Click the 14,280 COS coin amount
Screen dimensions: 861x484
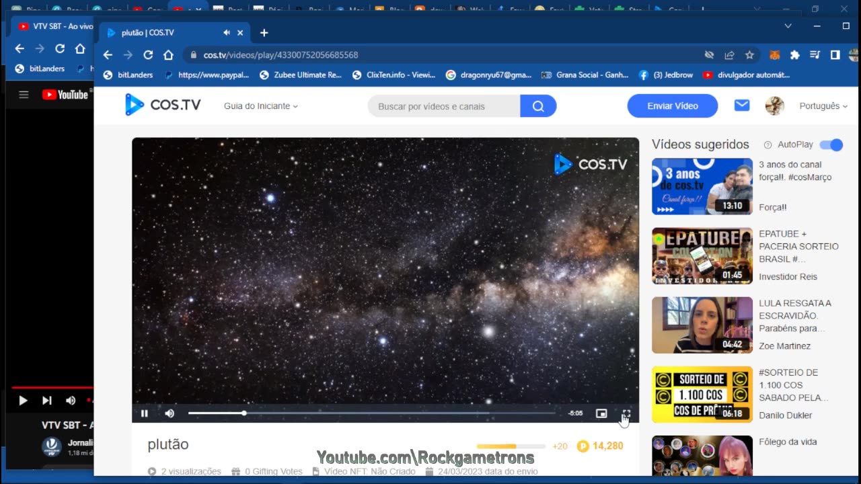(608, 446)
